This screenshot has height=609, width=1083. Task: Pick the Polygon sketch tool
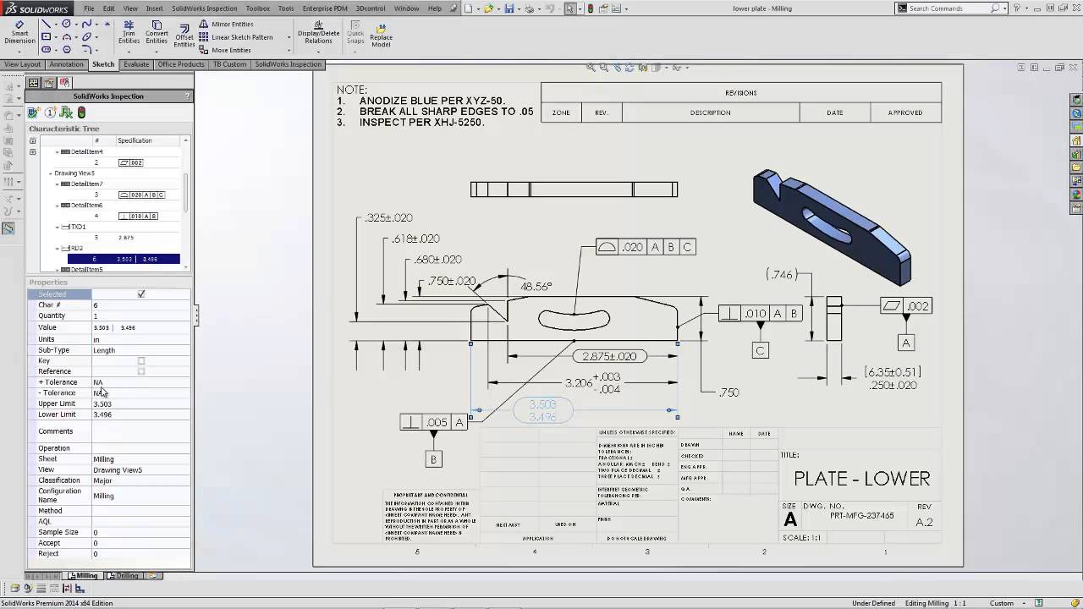tap(66, 50)
